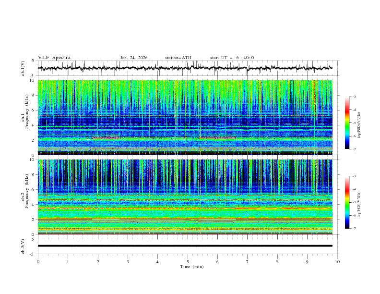
Task: Click the "ch.1(V)" waveform axis label
Action: 23,68
